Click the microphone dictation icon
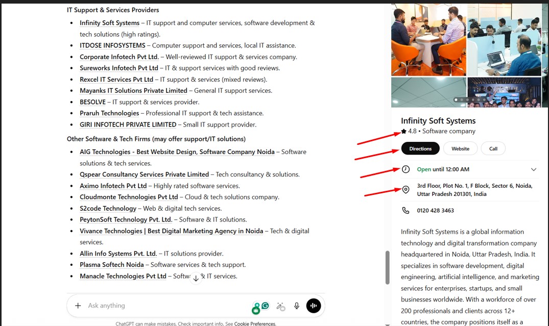549x326 pixels. coord(296,306)
